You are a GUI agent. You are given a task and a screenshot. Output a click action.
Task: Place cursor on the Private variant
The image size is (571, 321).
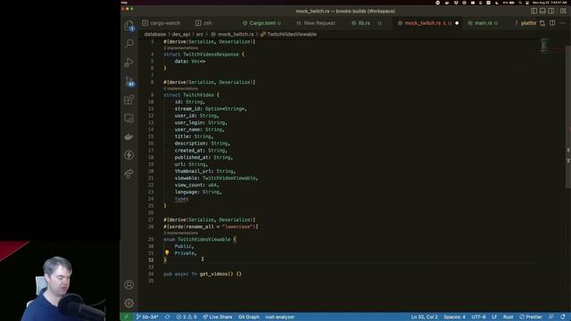pyautogui.click(x=185, y=253)
